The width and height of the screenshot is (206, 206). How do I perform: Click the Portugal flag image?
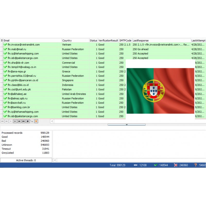160,91
